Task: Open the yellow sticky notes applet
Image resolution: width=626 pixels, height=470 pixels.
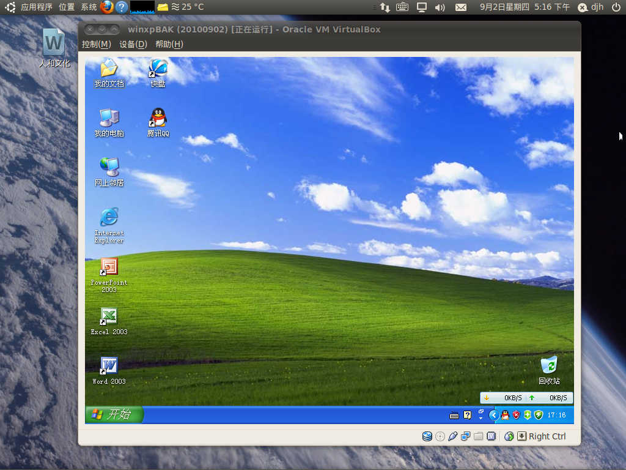Action: [163, 7]
